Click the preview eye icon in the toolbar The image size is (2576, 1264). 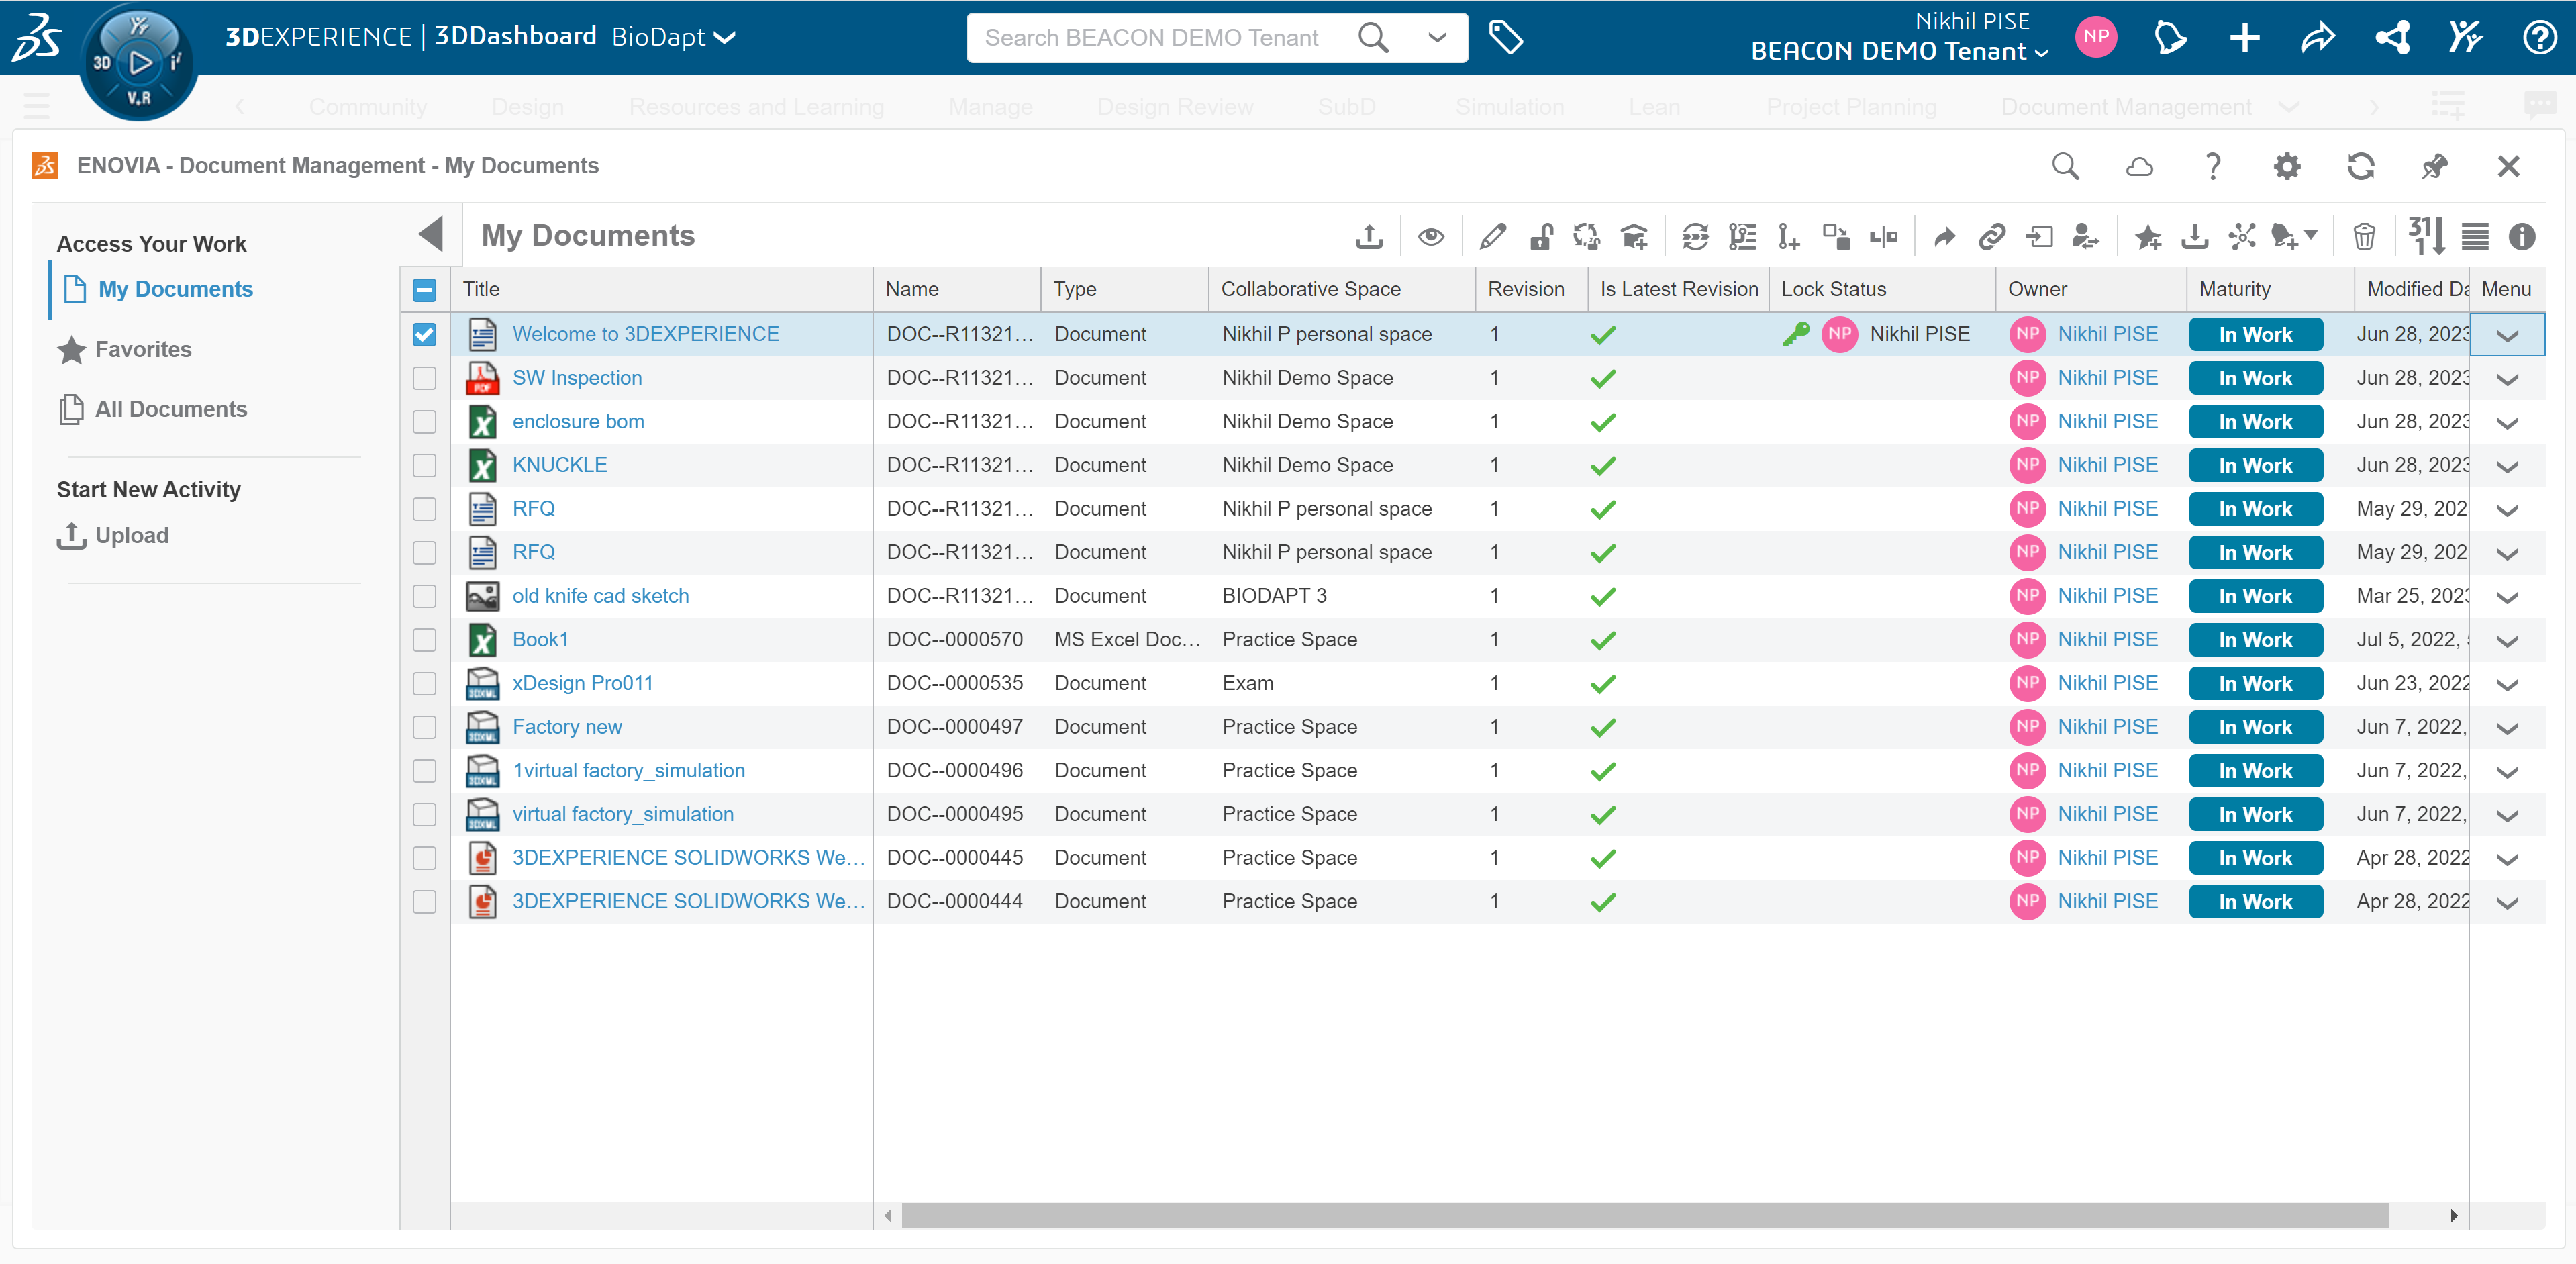[1431, 237]
